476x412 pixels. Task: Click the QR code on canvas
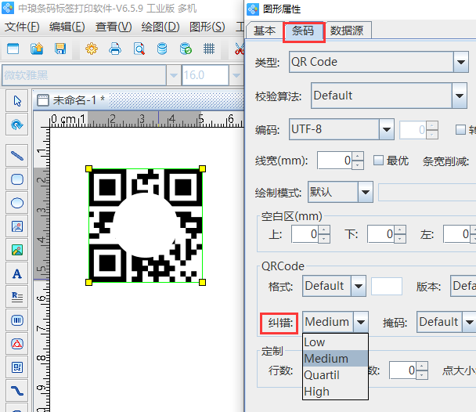[x=145, y=226]
